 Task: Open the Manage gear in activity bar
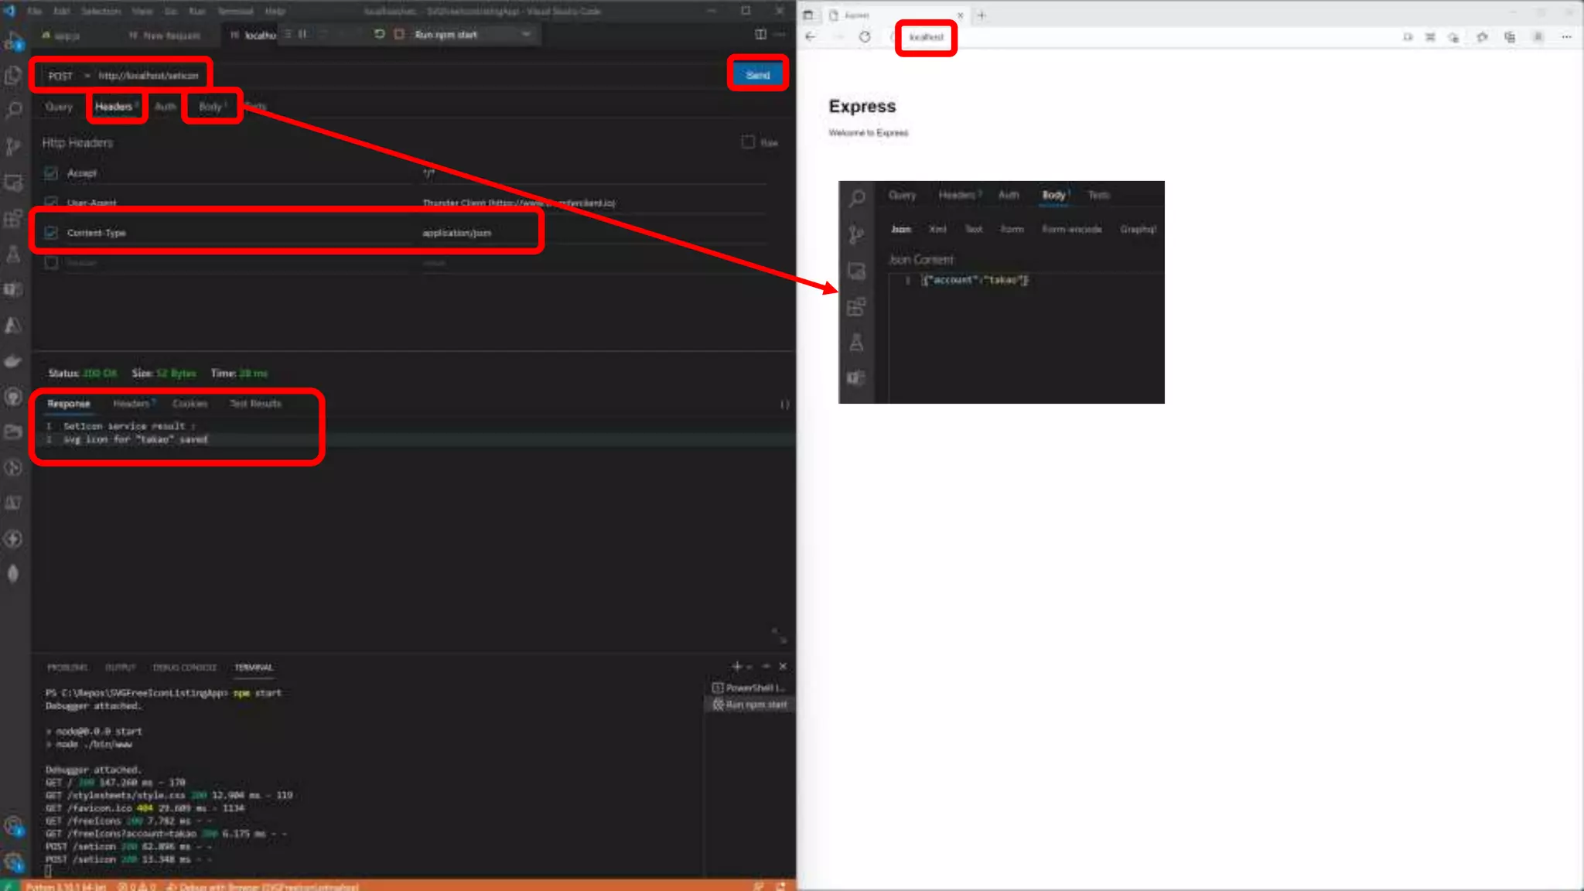point(13,862)
